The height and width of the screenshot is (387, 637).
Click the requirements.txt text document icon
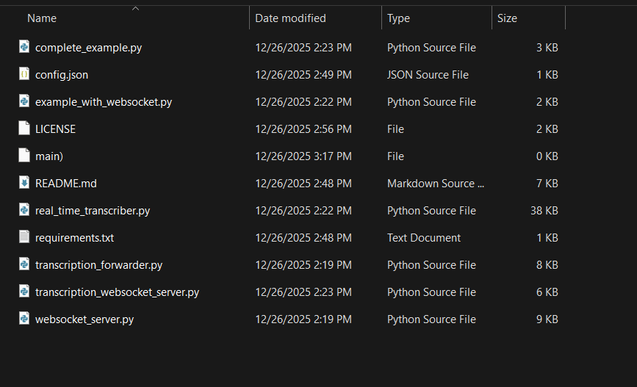coord(24,237)
